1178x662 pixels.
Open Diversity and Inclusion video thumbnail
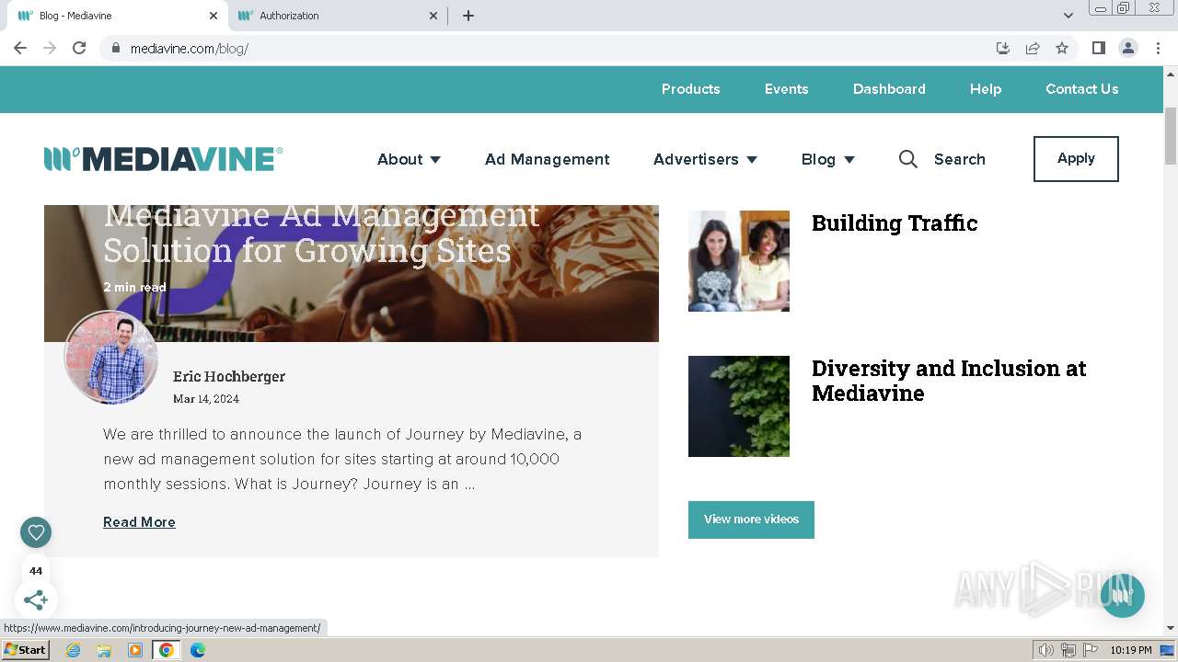(739, 406)
